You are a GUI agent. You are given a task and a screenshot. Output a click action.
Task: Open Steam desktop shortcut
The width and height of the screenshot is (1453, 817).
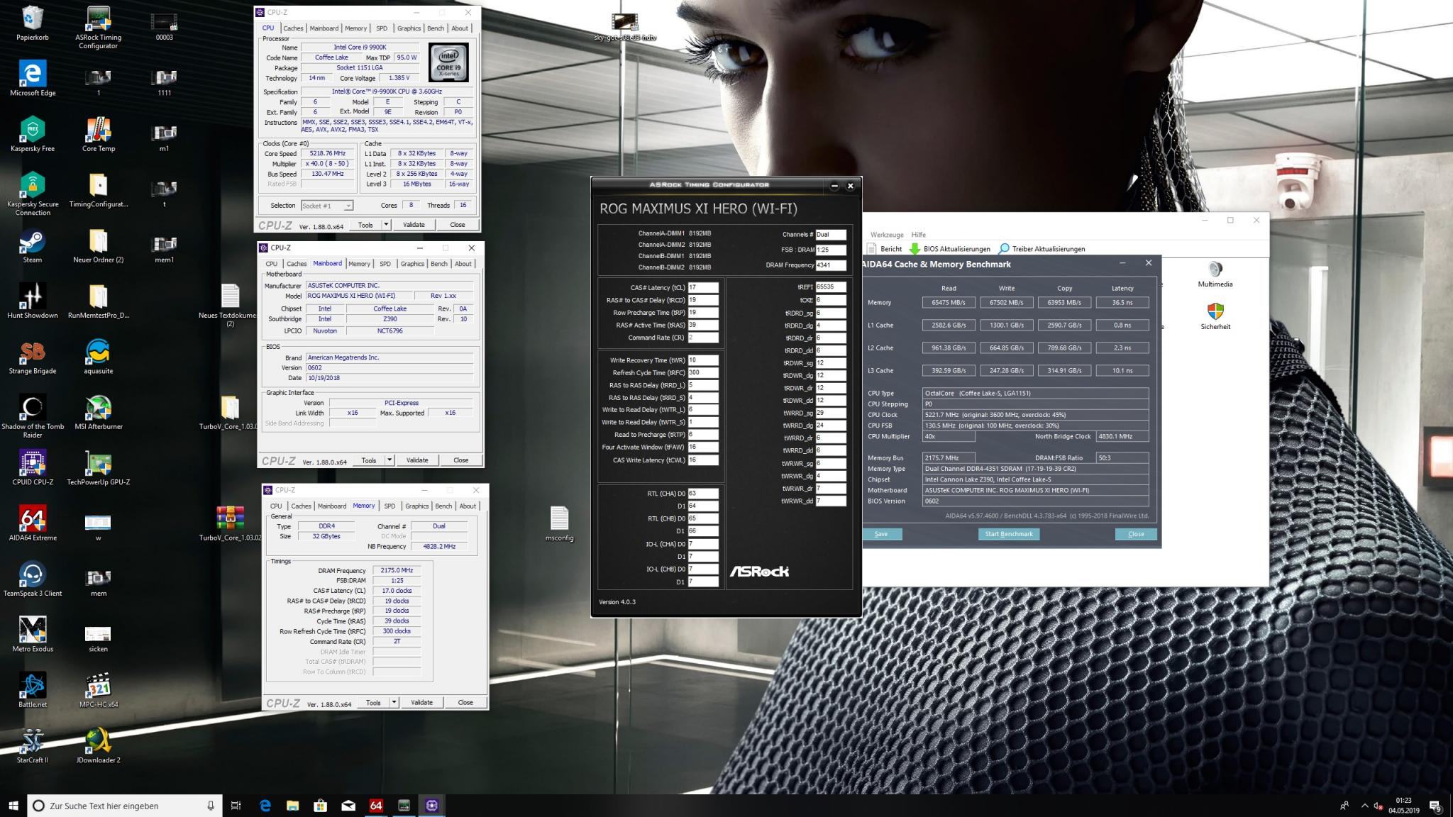(x=33, y=242)
